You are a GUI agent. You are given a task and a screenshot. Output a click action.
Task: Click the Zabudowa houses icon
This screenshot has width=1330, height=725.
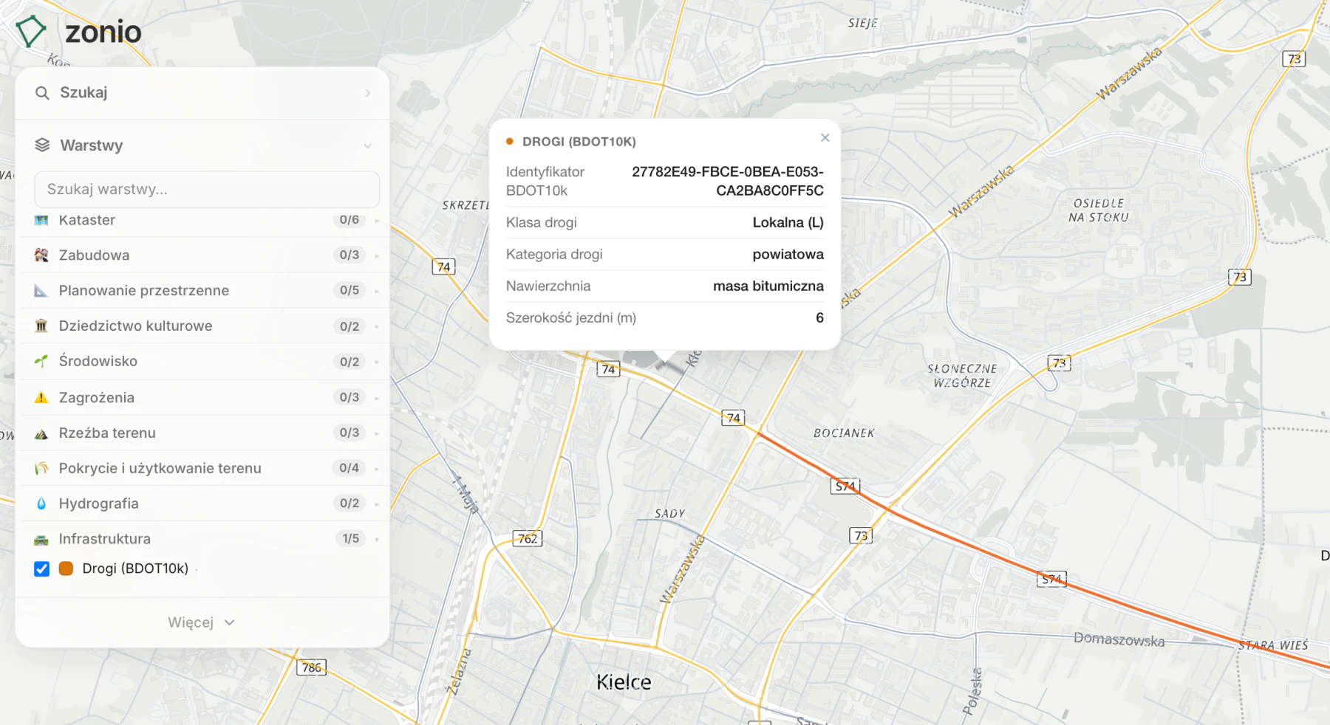[x=41, y=255]
